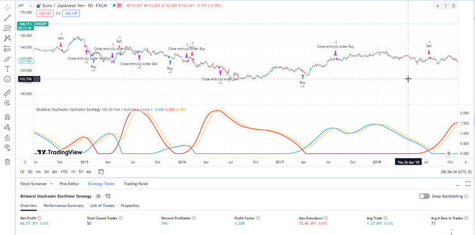This screenshot has width=475, height=235.
Task: Toggle the market status indicator pill
Action: click(x=117, y=6)
